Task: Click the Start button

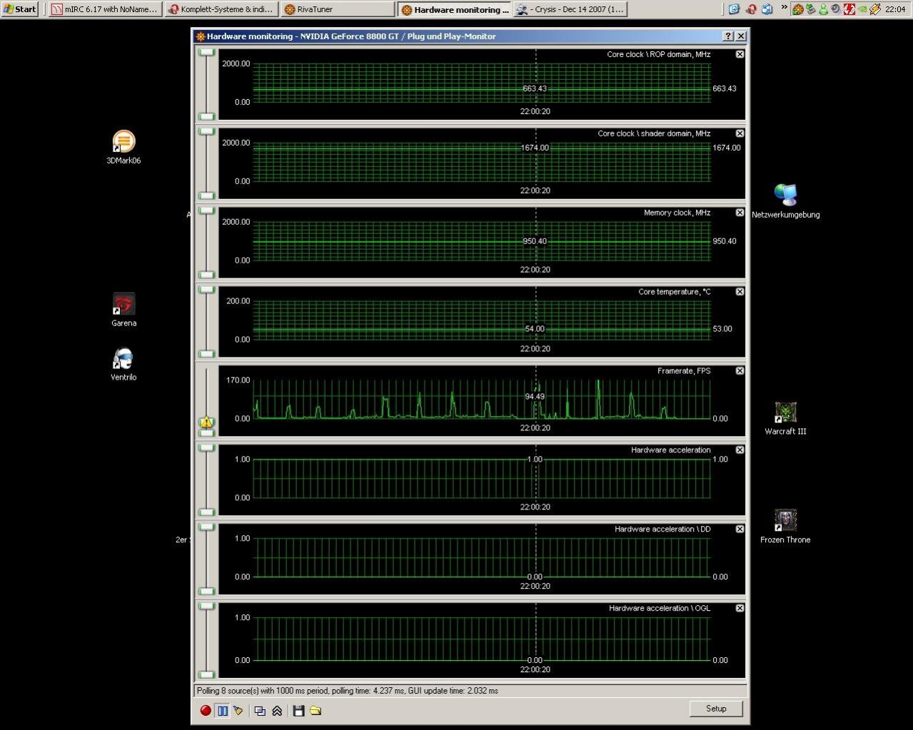Action: 20,9
